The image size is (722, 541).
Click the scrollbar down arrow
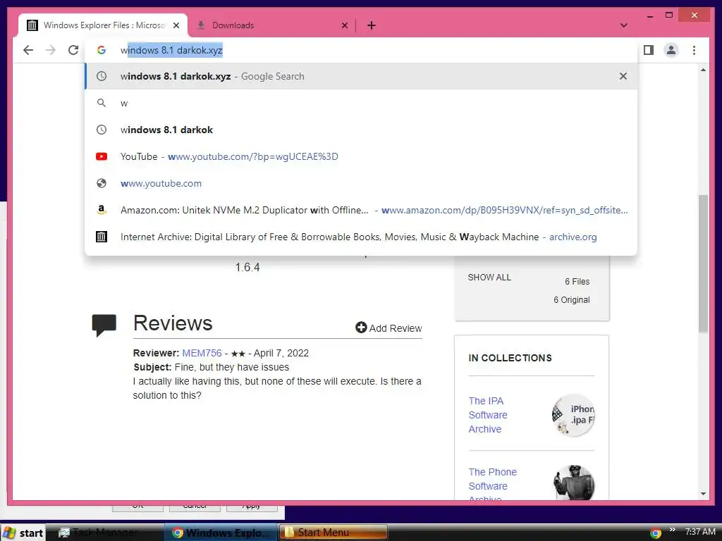(703, 494)
